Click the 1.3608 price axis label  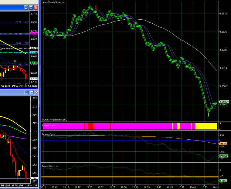[223, 86]
